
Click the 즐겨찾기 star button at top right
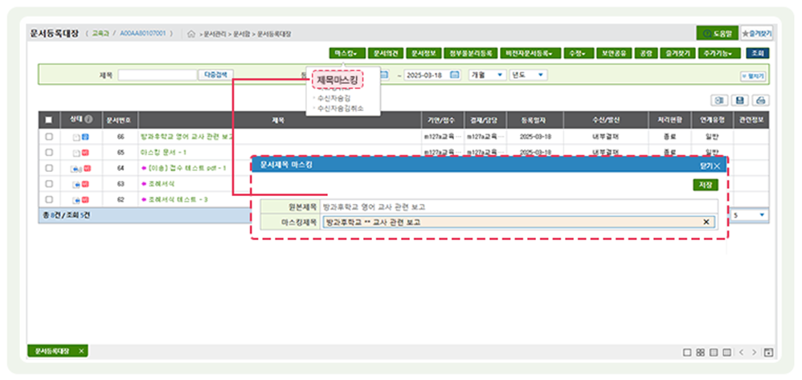756,34
